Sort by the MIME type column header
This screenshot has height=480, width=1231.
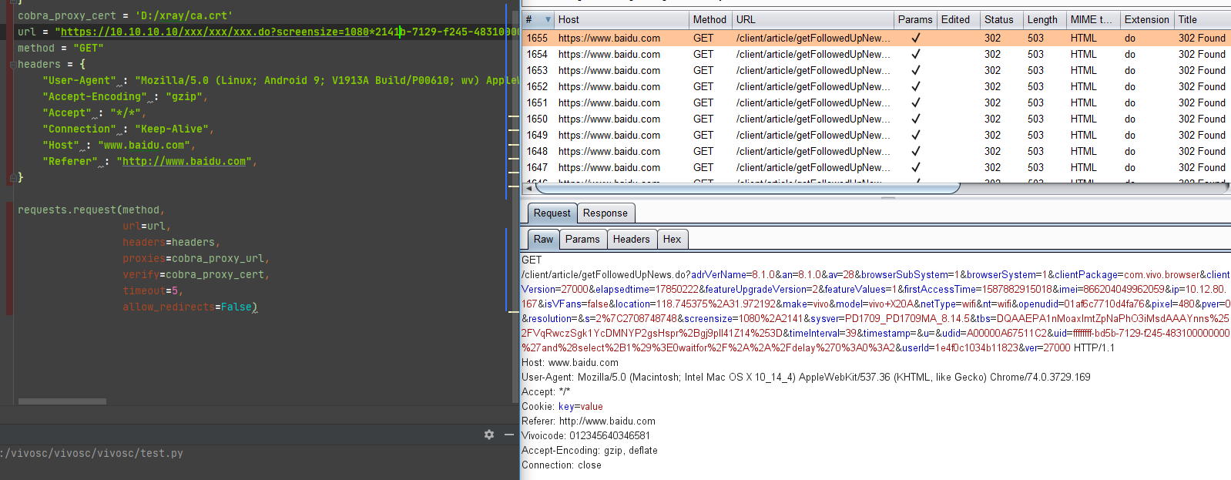click(x=1092, y=20)
